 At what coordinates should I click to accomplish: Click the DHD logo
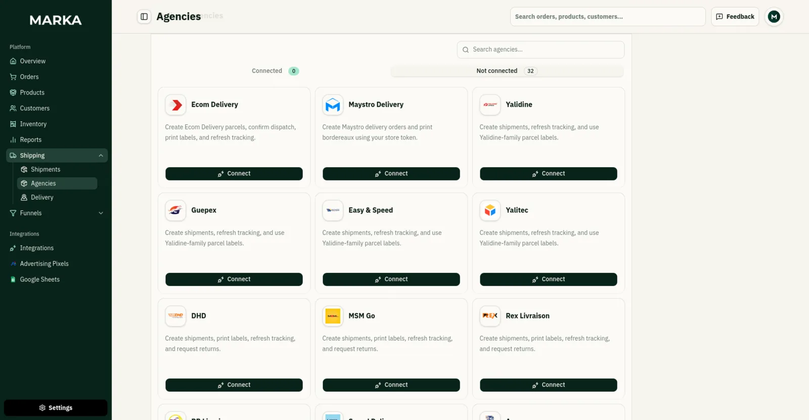pos(175,316)
